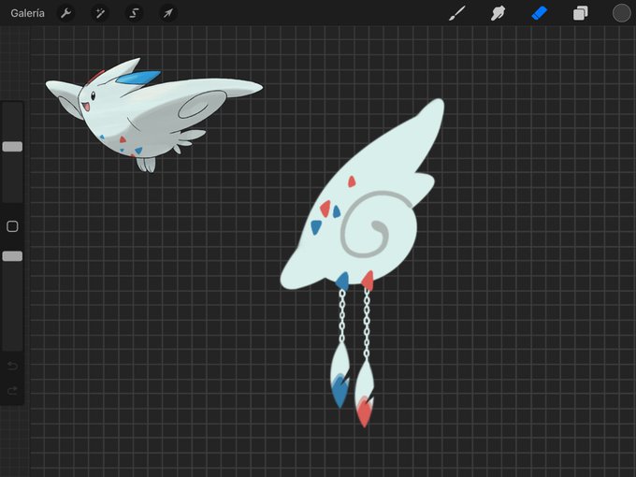The image size is (636, 477).
Task: Open the Adjustments magic wand menu
Action: coord(100,13)
